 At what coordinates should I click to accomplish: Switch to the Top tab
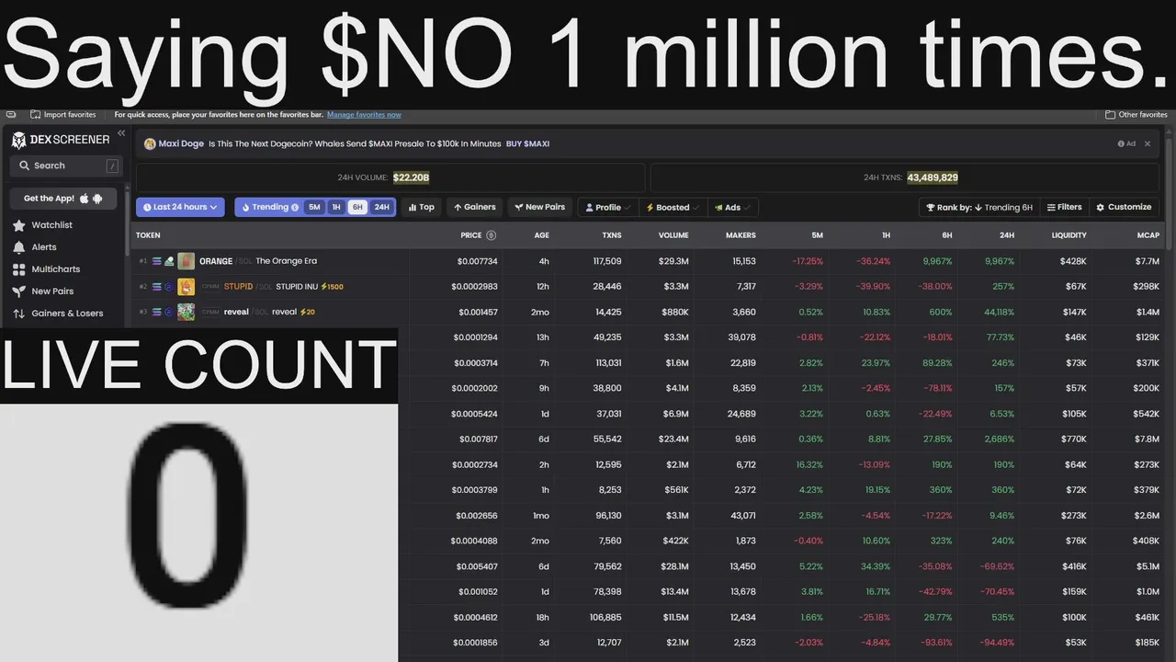[422, 208]
